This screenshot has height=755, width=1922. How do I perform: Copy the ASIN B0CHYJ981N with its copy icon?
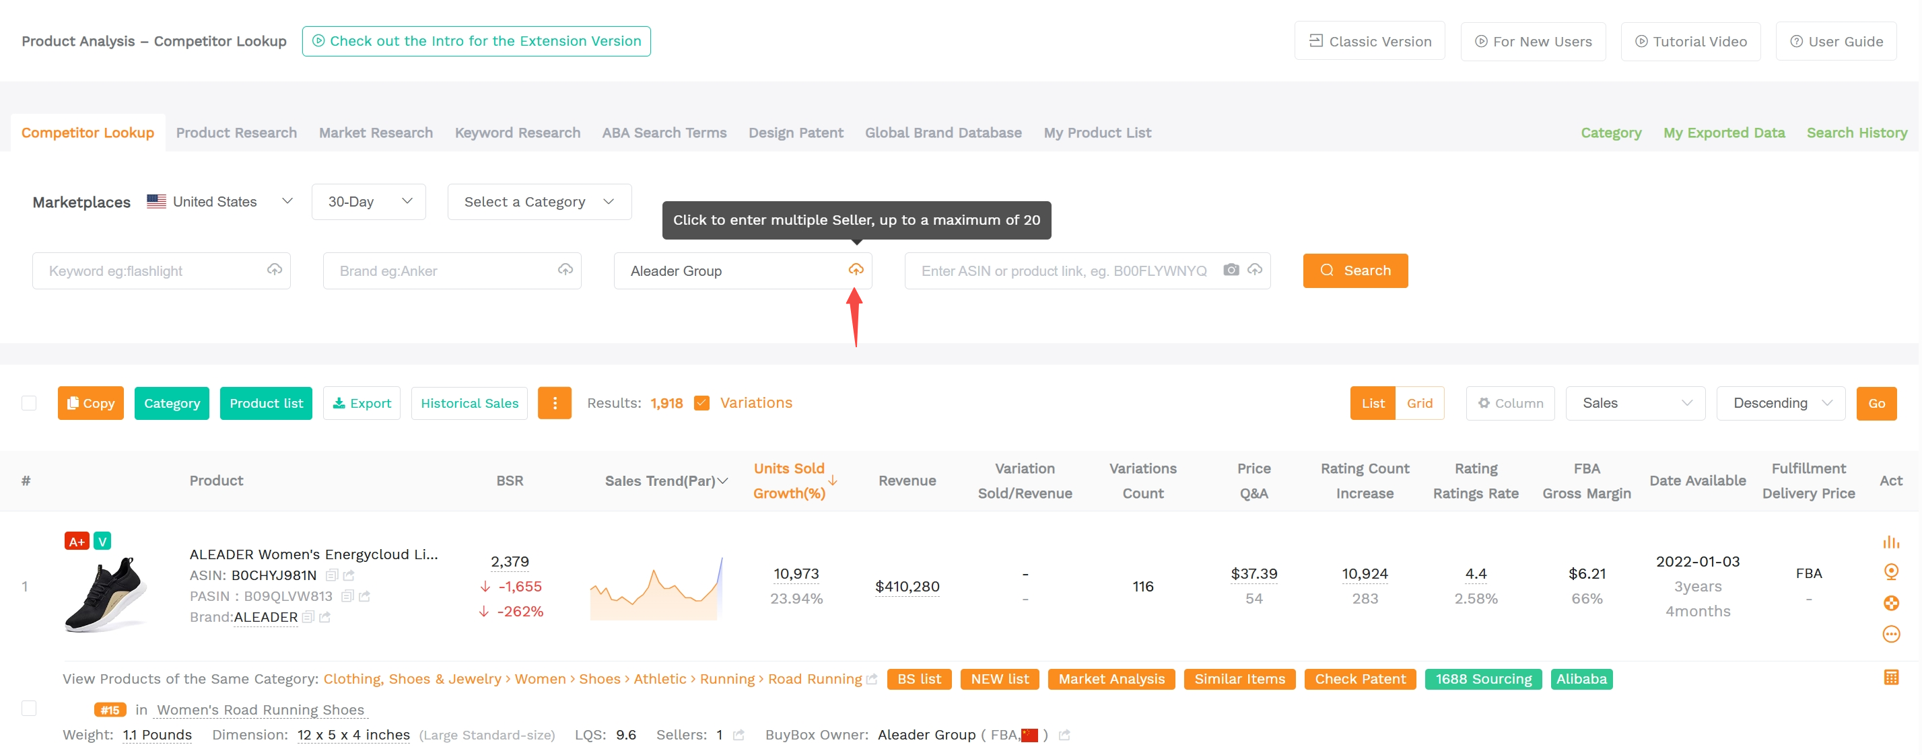pos(332,575)
